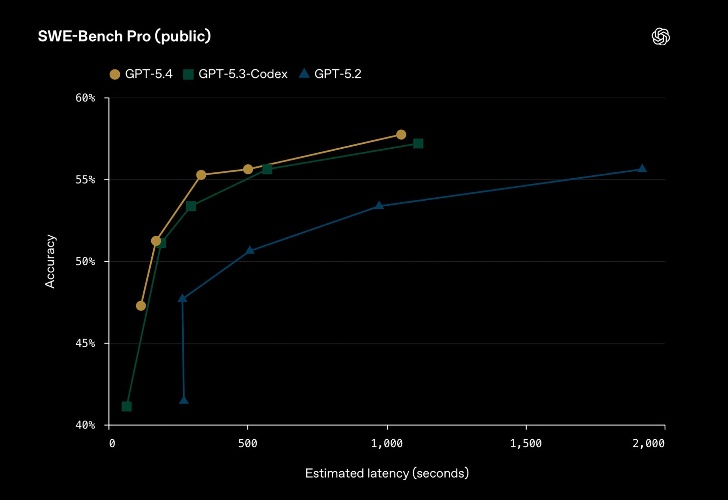Select the lowest GPT-5.3-Codex square marker
The width and height of the screenshot is (728, 500).
127,407
